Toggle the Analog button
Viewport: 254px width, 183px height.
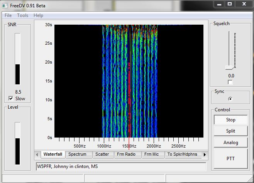230,143
